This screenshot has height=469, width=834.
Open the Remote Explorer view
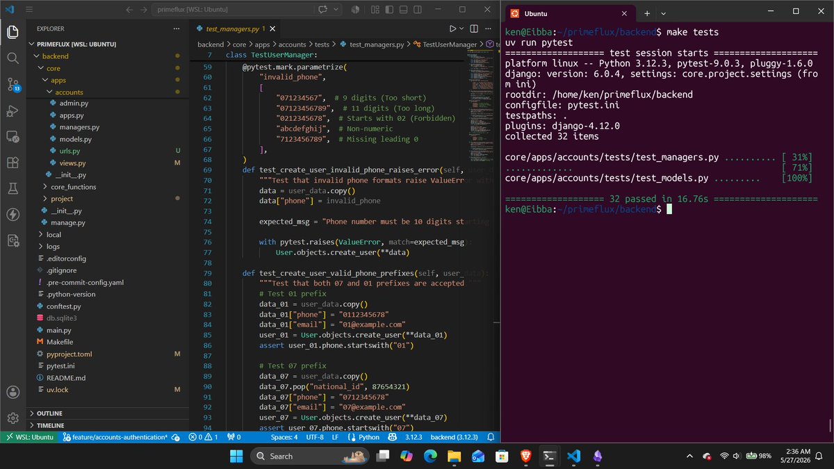(13, 137)
